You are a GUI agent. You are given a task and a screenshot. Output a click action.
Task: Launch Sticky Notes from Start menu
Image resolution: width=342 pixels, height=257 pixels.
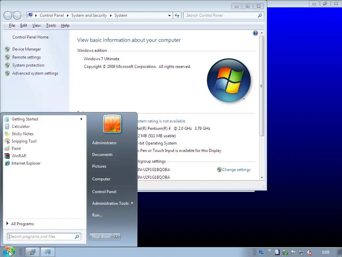click(22, 134)
